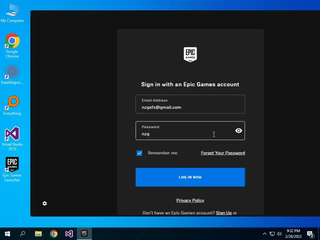Open network status tray icon
Viewport: 320px width, 240px height.
coord(272,234)
